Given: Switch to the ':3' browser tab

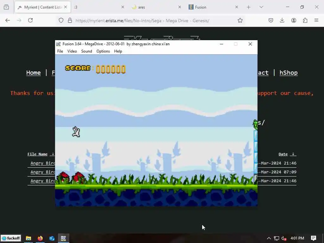Looking at the screenshot, I should pos(99,7).
